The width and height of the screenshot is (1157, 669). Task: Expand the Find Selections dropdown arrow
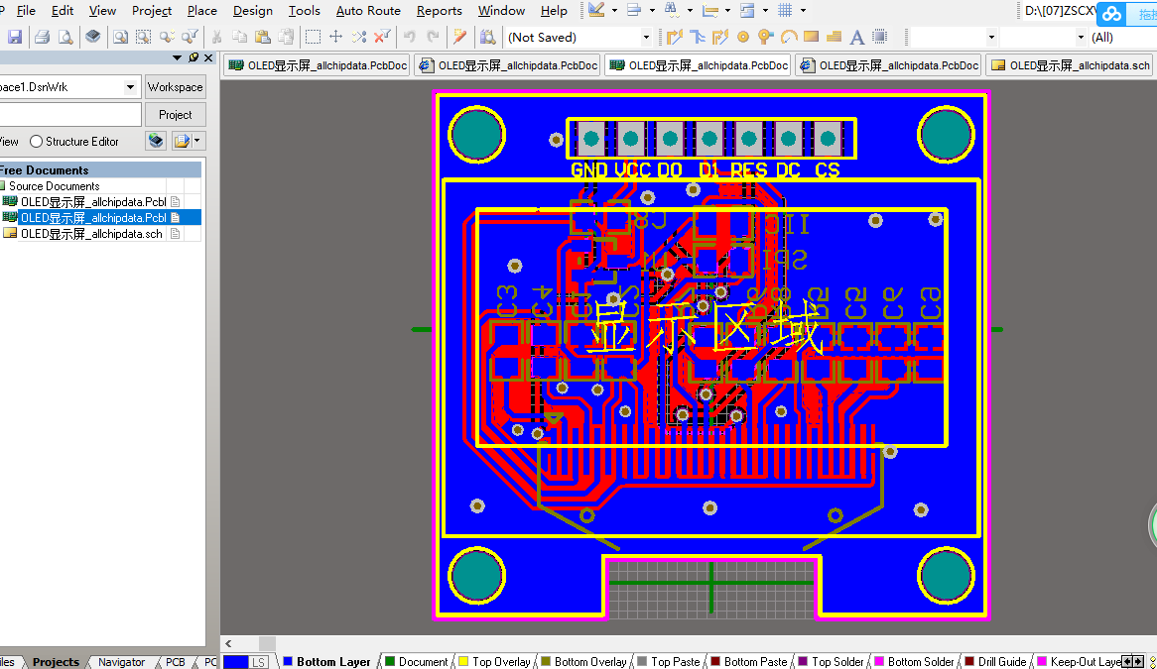pos(690,10)
